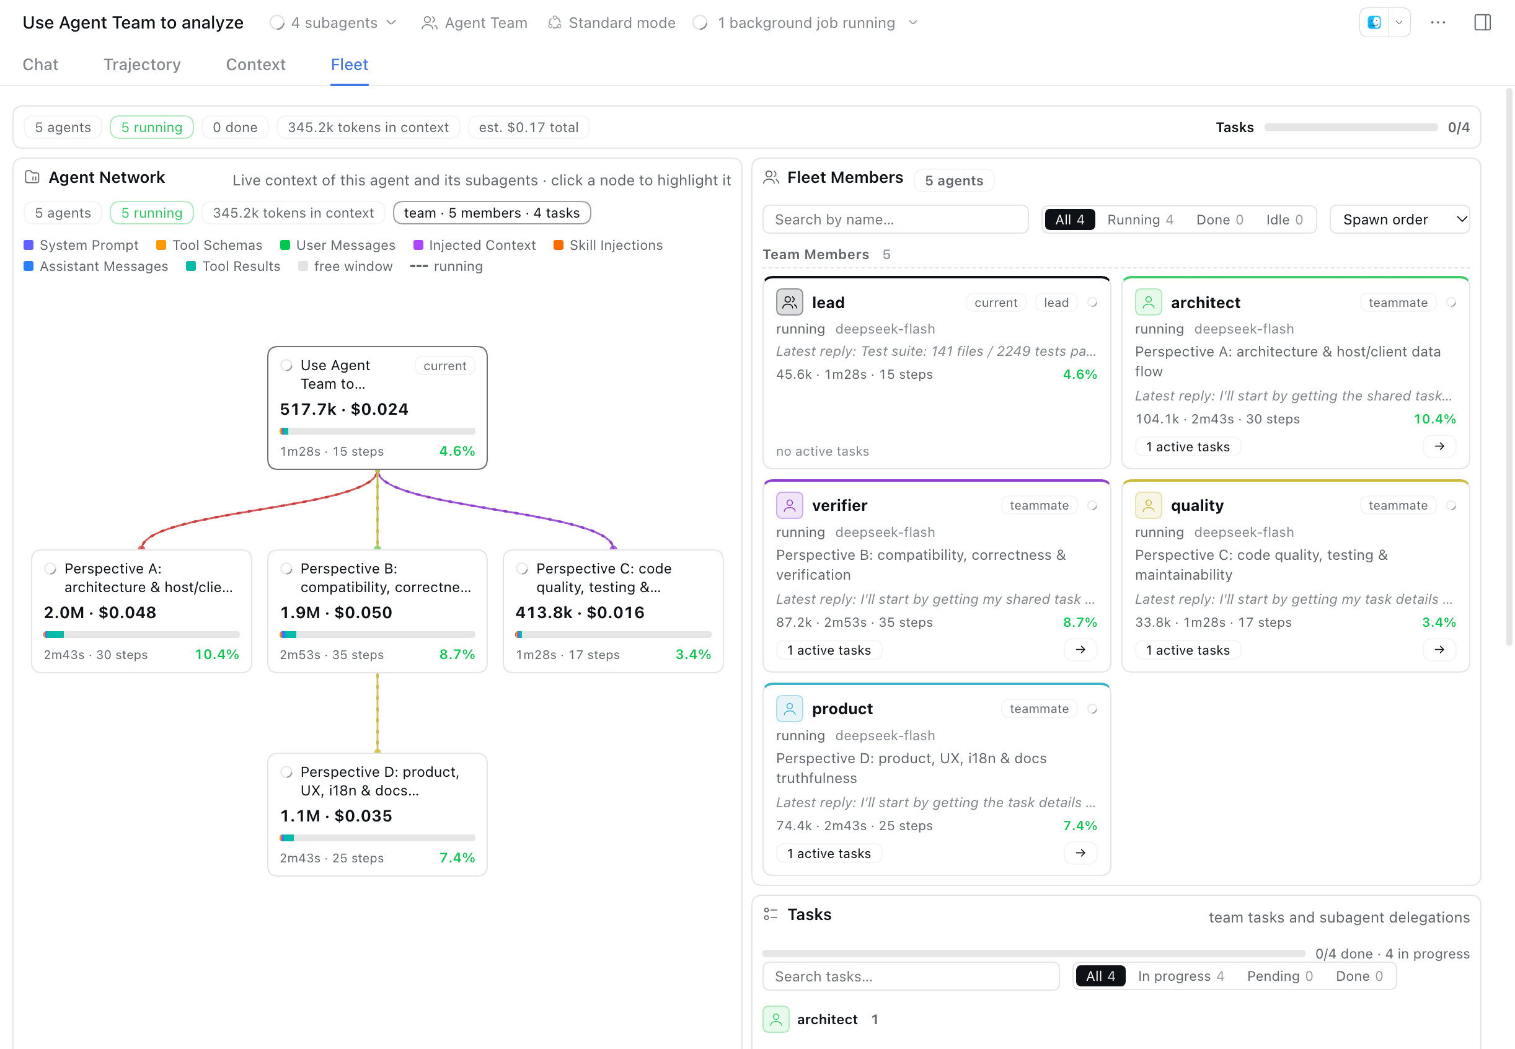Click the quality card yellow avatar
This screenshot has width=1515, height=1049.
click(1148, 505)
